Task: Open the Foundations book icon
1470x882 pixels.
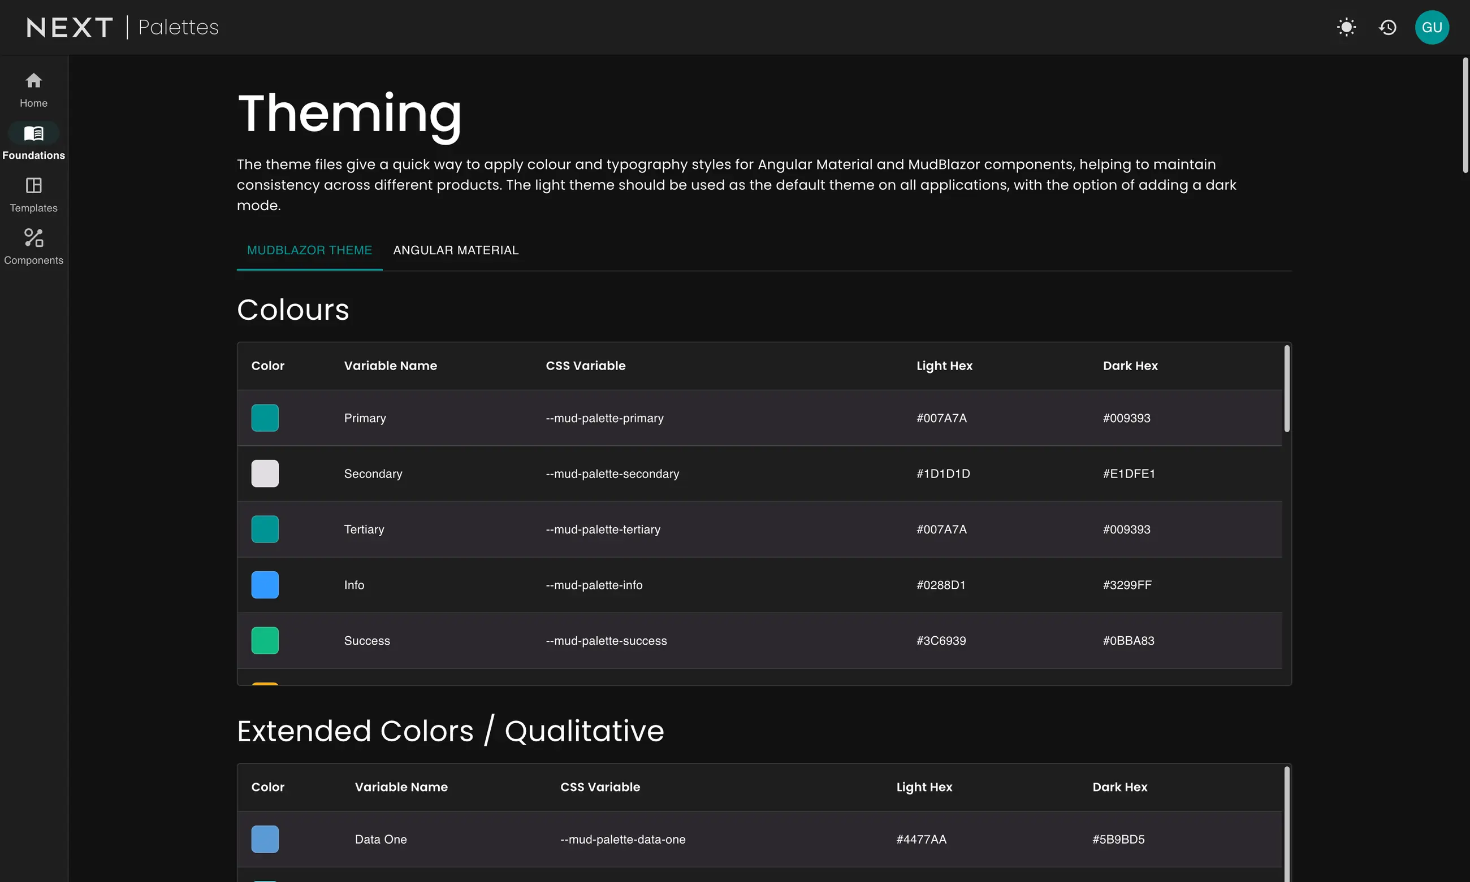Action: point(33,133)
